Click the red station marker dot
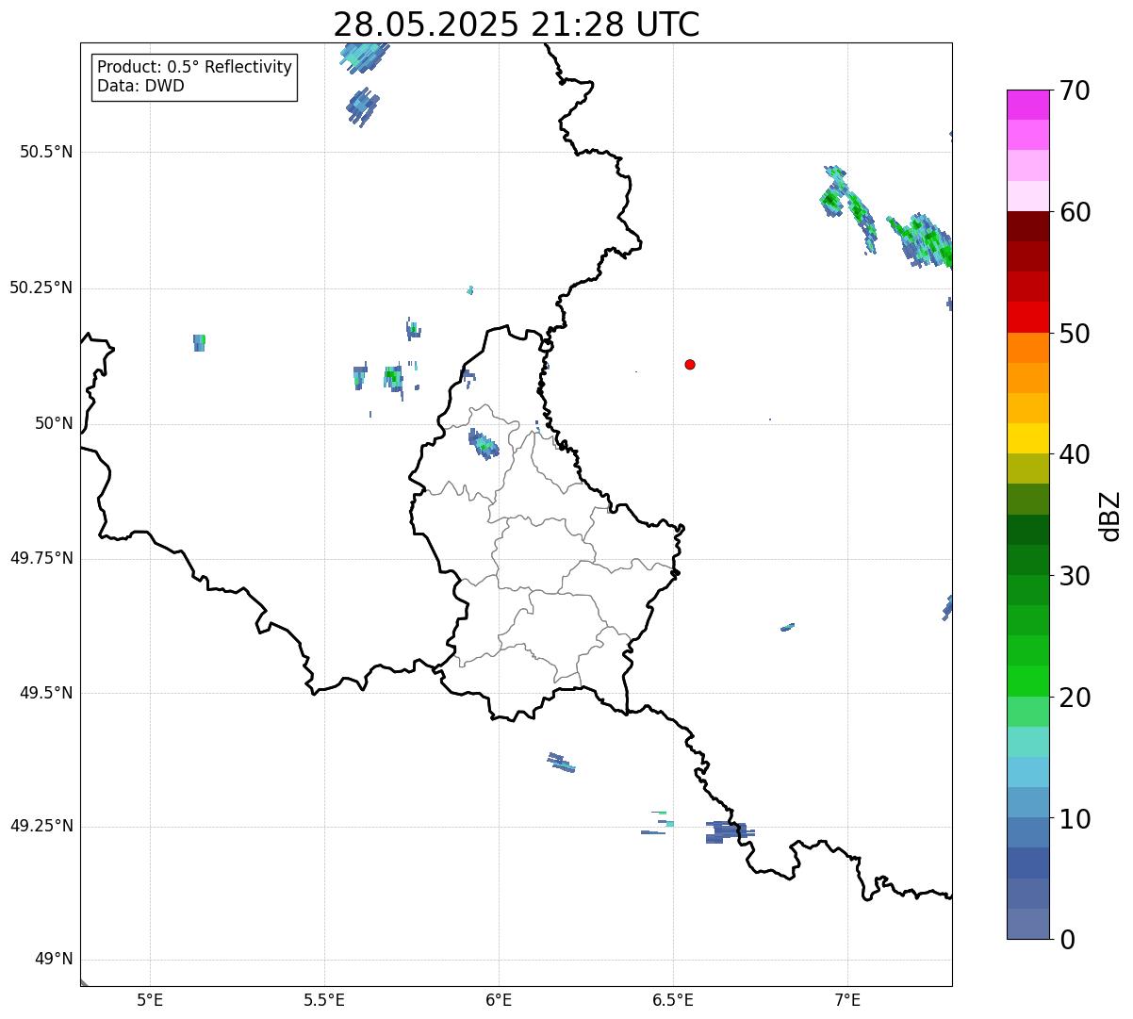The height and width of the screenshot is (1019, 1133). pos(690,364)
